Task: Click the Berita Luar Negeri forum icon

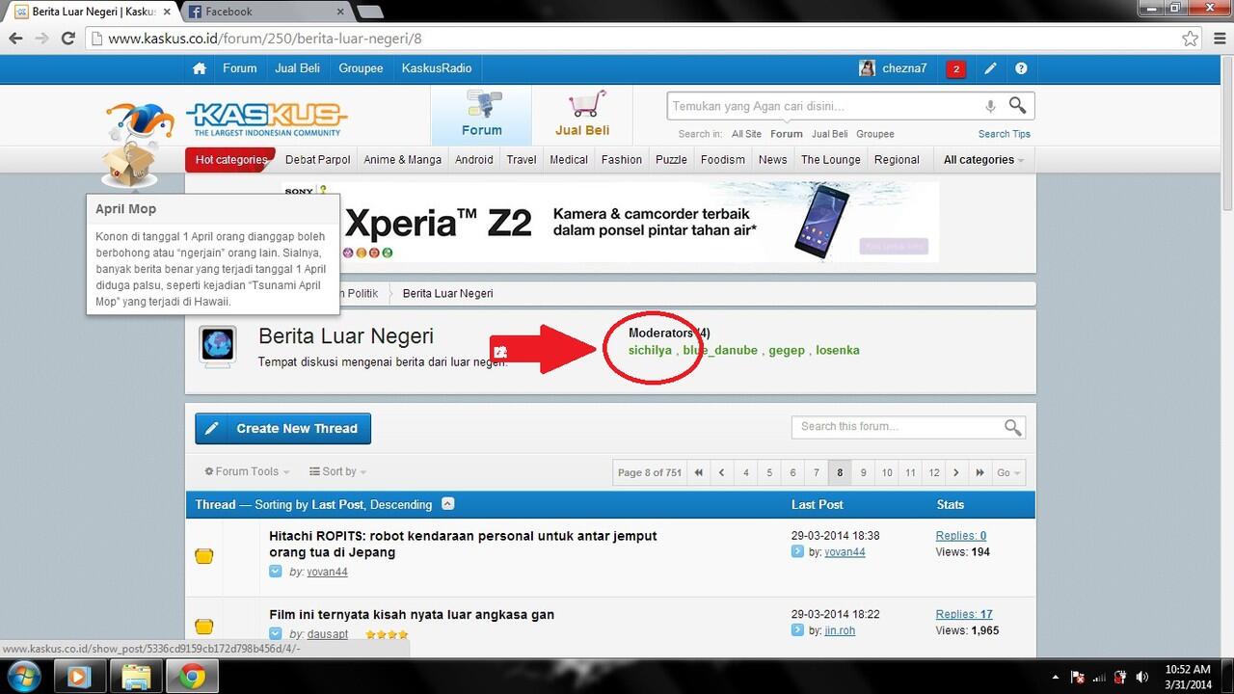Action: click(217, 345)
